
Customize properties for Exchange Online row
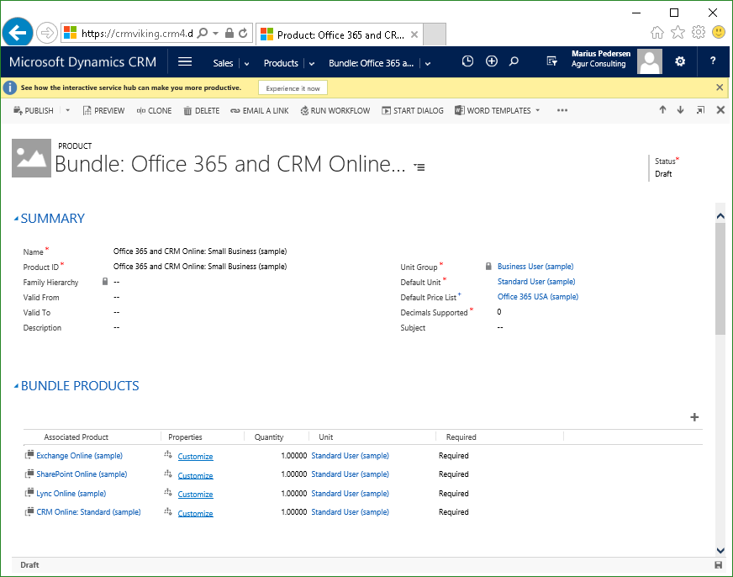click(x=195, y=457)
